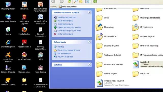Select the Scratch Projects folder
Image resolution: width=163 pixels, height=92 pixels.
pos(107,74)
